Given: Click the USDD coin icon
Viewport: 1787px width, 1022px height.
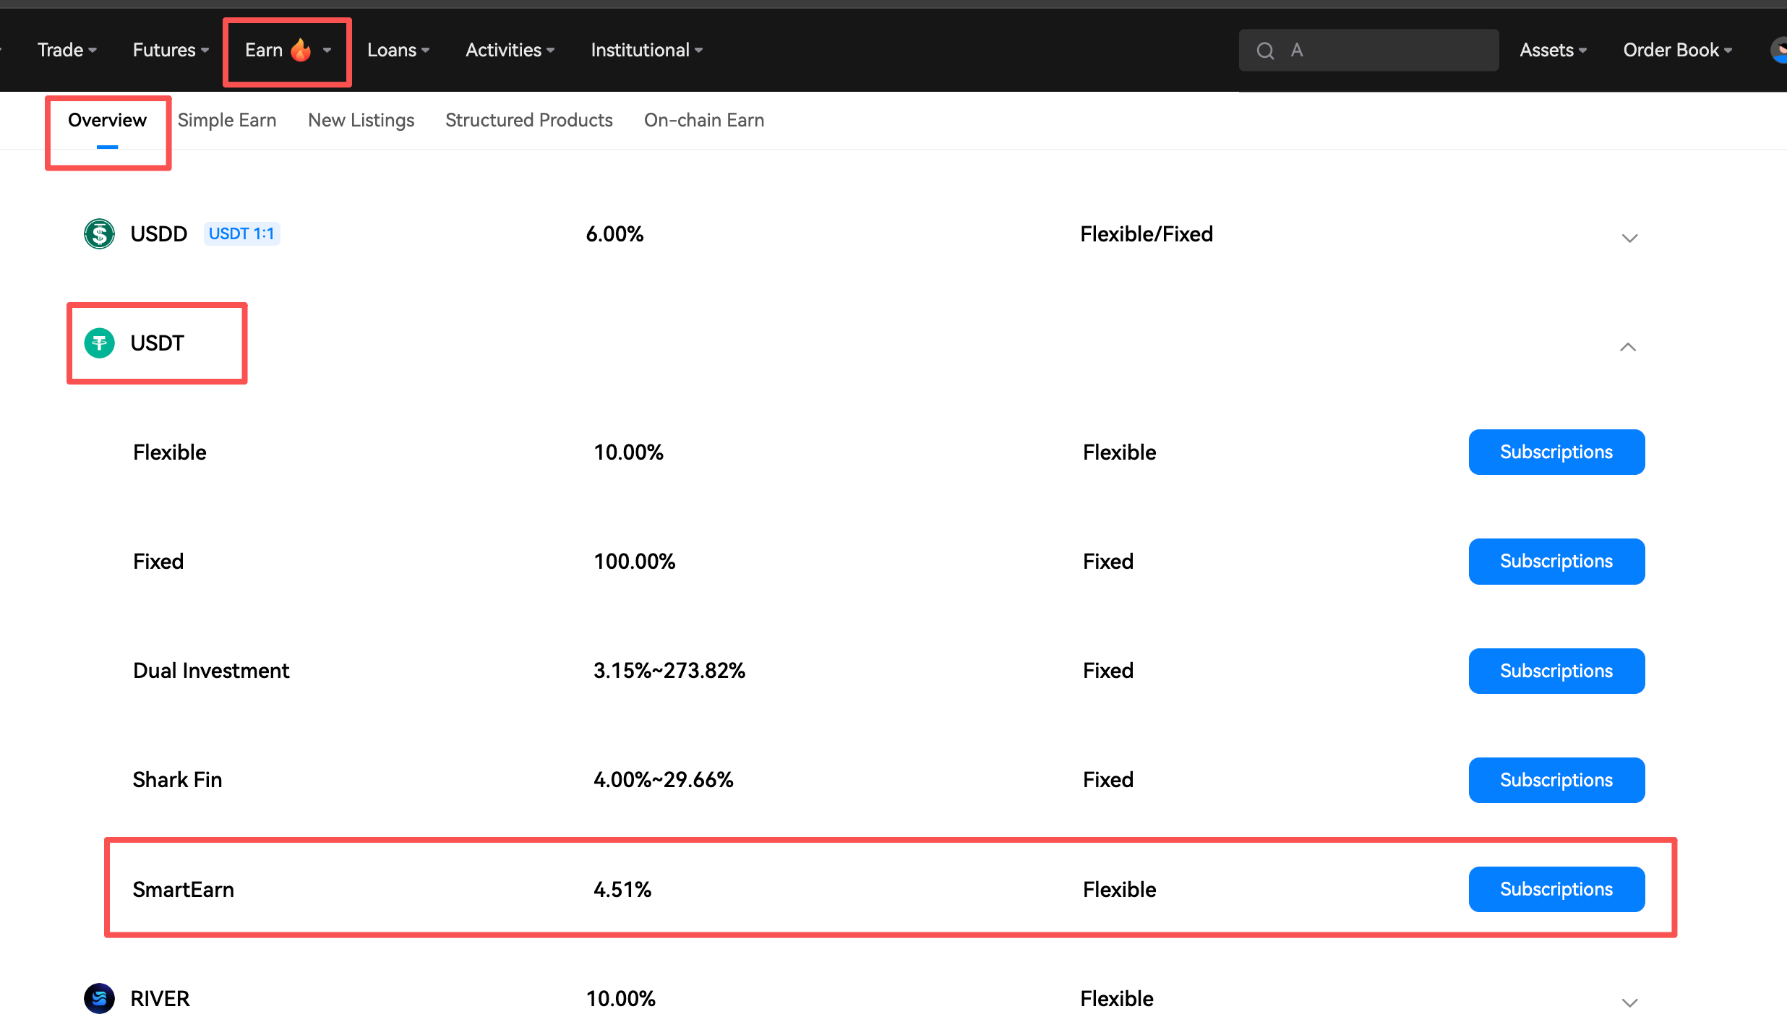Looking at the screenshot, I should [99, 233].
